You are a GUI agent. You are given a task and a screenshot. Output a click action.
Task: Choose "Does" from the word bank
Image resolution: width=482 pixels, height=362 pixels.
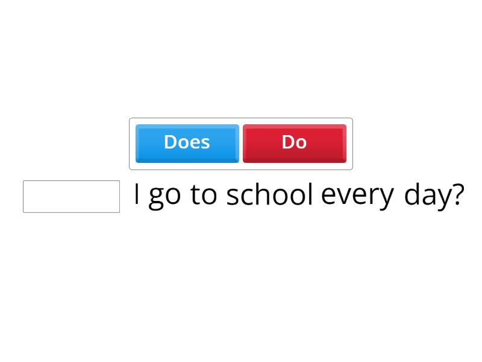(187, 143)
